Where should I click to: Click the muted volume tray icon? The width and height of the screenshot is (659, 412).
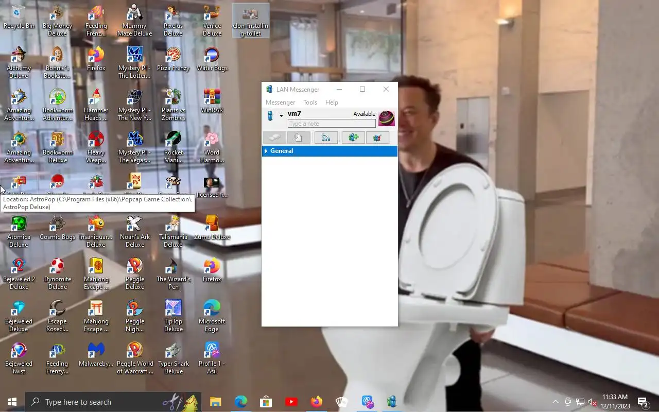coord(592,402)
